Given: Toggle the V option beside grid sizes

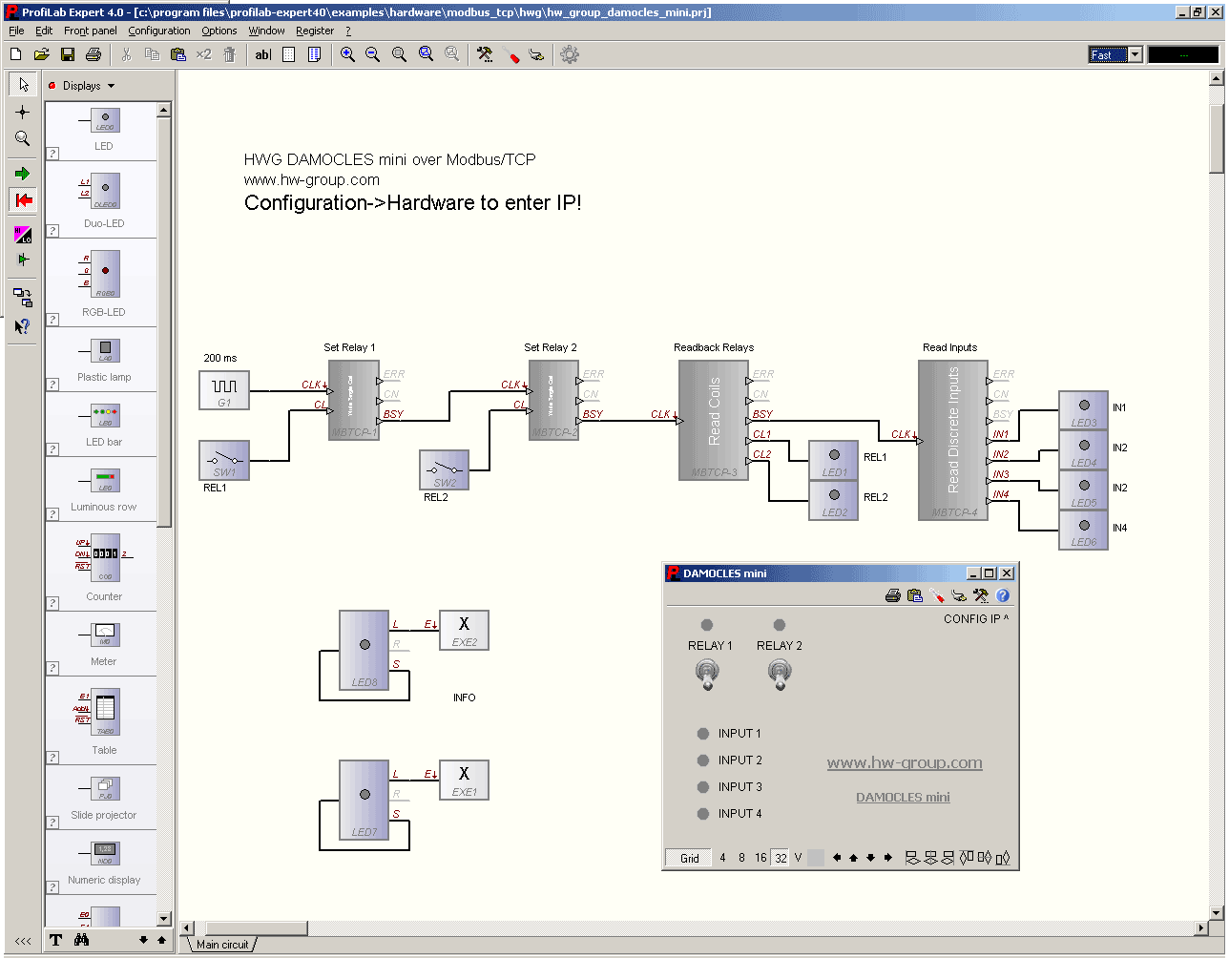Looking at the screenshot, I should pyautogui.click(x=798, y=858).
